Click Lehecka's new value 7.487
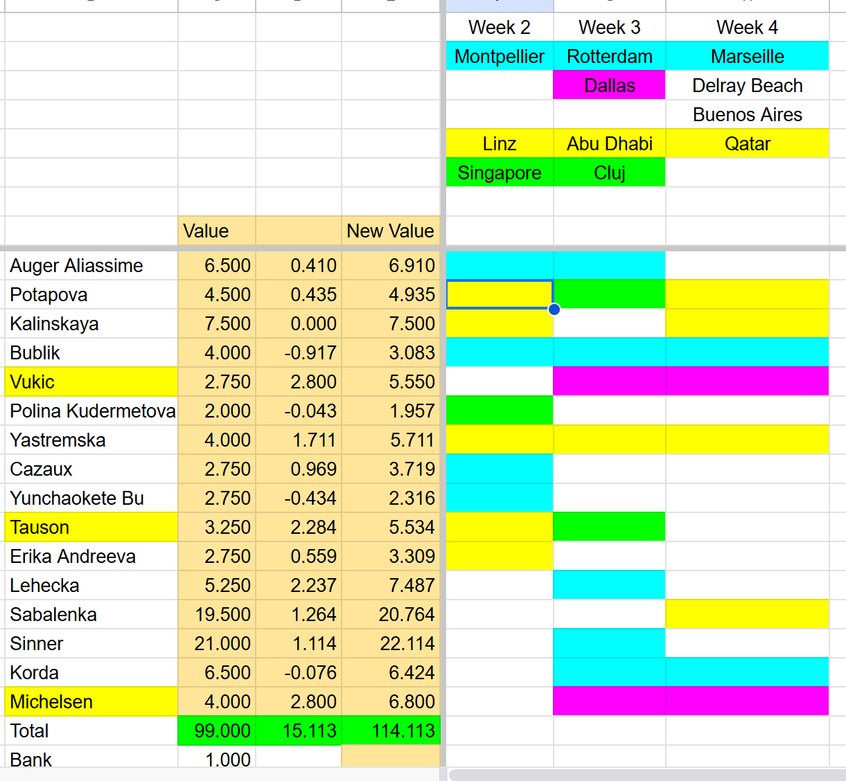Image resolution: width=846 pixels, height=781 pixels. pyautogui.click(x=391, y=586)
